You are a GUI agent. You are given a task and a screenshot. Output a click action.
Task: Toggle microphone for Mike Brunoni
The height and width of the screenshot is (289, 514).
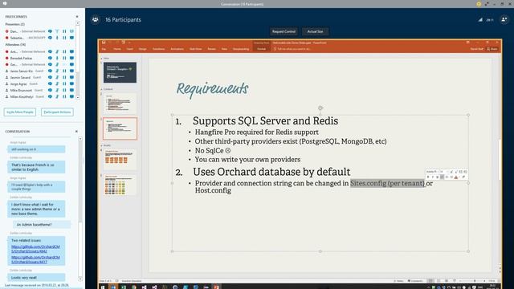(x=57, y=90)
